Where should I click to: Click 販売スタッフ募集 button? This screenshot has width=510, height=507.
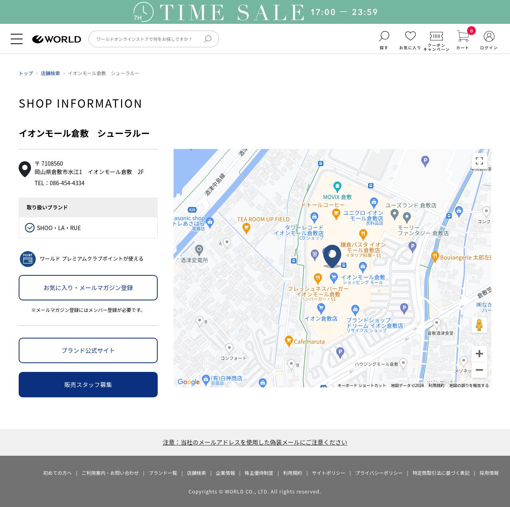88,385
